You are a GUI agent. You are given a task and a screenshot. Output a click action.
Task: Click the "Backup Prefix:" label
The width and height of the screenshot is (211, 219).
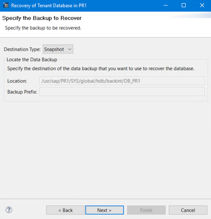pyautogui.click(x=22, y=91)
